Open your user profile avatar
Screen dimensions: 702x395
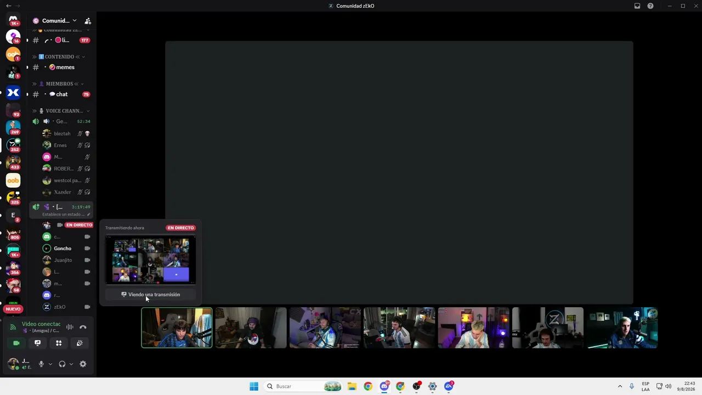click(13, 364)
